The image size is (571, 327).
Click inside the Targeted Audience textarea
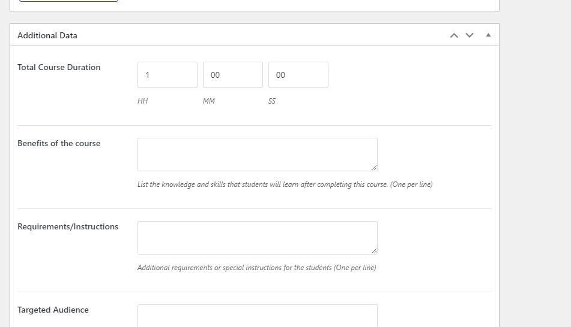coord(257,316)
